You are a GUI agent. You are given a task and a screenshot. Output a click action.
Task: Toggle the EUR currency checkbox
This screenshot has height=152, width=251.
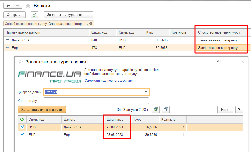22,134
